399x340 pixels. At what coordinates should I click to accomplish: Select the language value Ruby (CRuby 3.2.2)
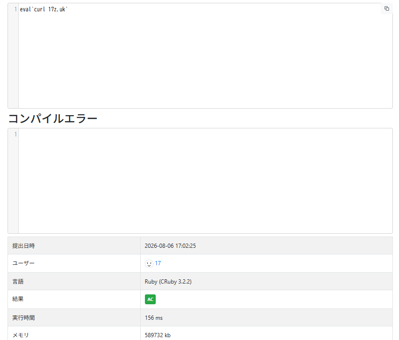168,282
